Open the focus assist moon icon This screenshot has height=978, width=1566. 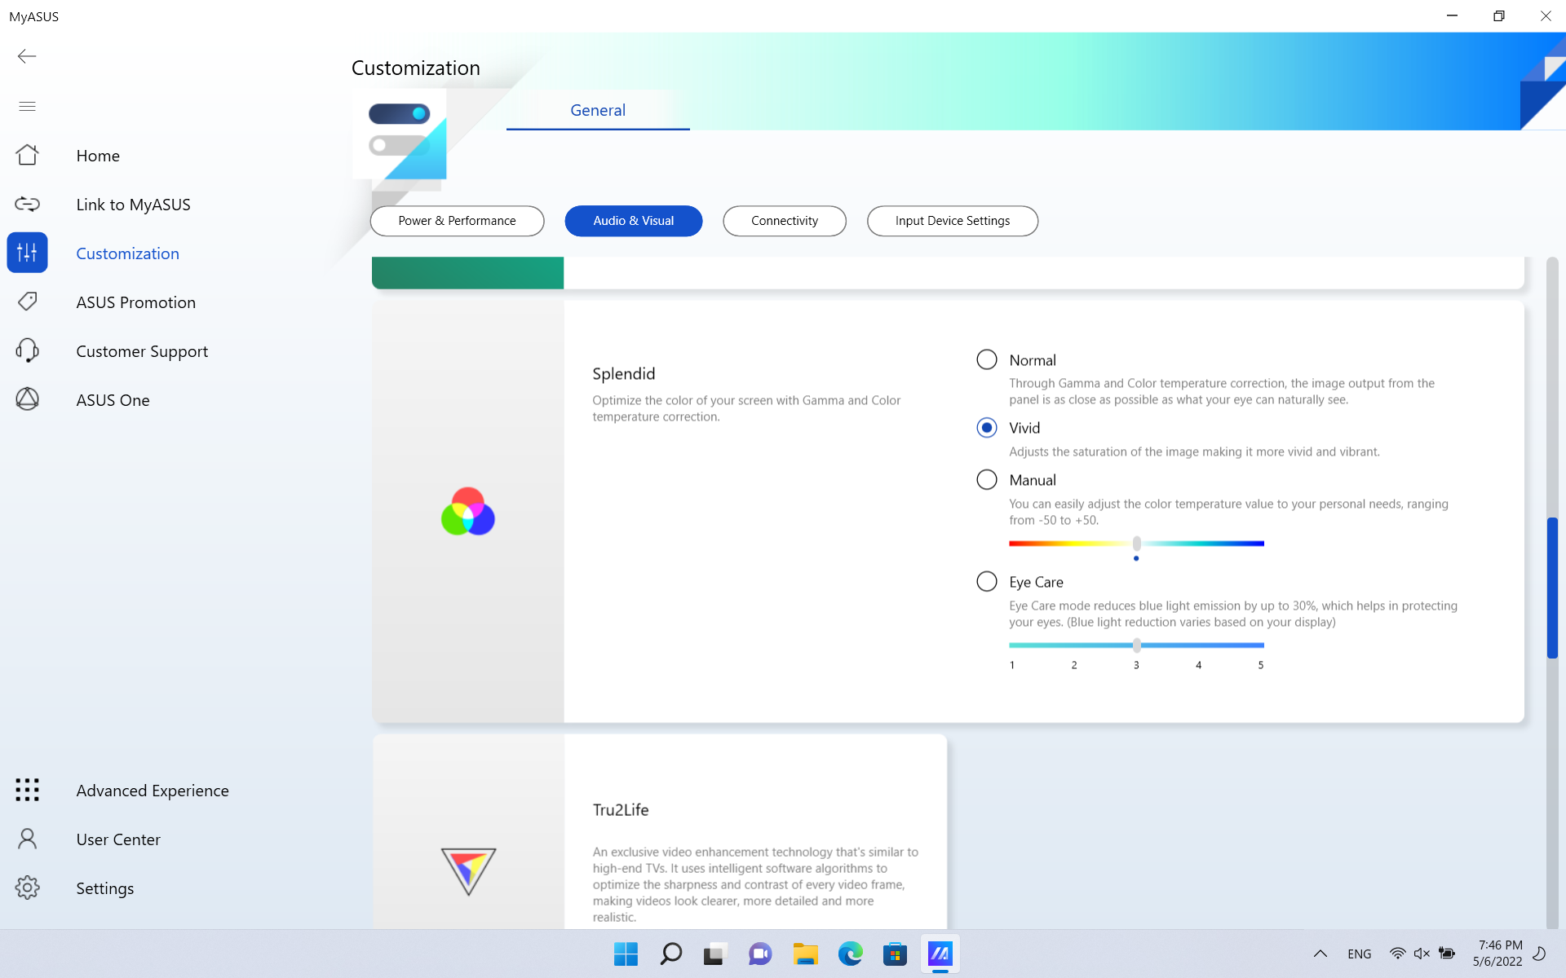1540,954
